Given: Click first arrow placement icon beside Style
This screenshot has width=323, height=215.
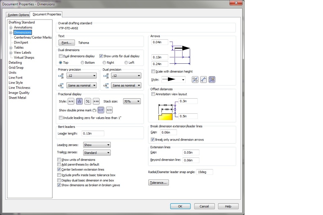Looking at the screenshot, I should coord(195,79).
